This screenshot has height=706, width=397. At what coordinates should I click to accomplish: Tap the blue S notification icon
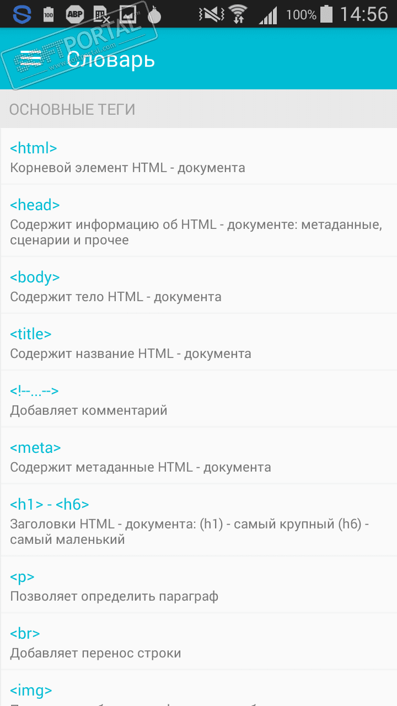(22, 14)
